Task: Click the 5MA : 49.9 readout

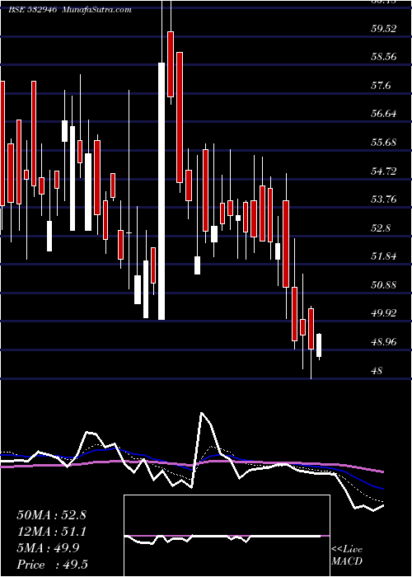Action: tap(47, 548)
